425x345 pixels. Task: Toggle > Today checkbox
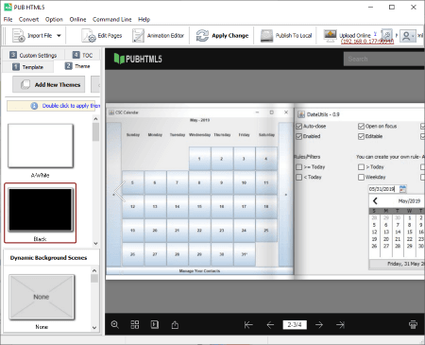click(x=361, y=167)
